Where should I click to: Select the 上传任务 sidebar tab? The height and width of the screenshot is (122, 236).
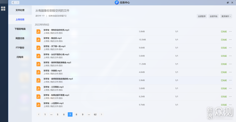(x=20, y=19)
